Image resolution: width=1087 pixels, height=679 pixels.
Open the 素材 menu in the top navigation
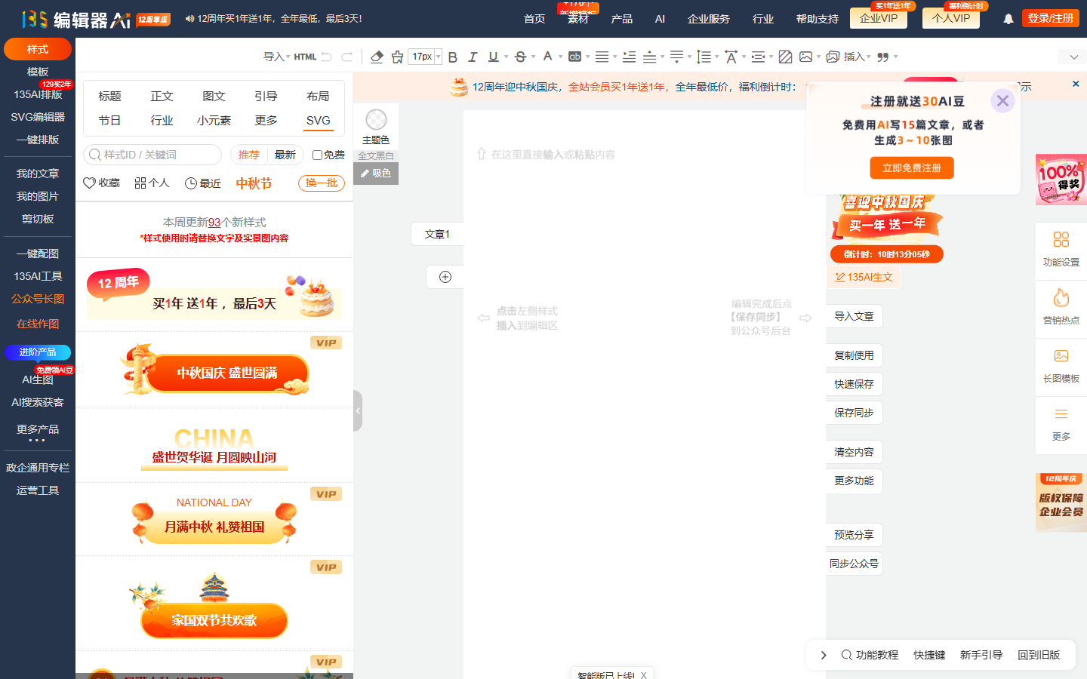(578, 19)
